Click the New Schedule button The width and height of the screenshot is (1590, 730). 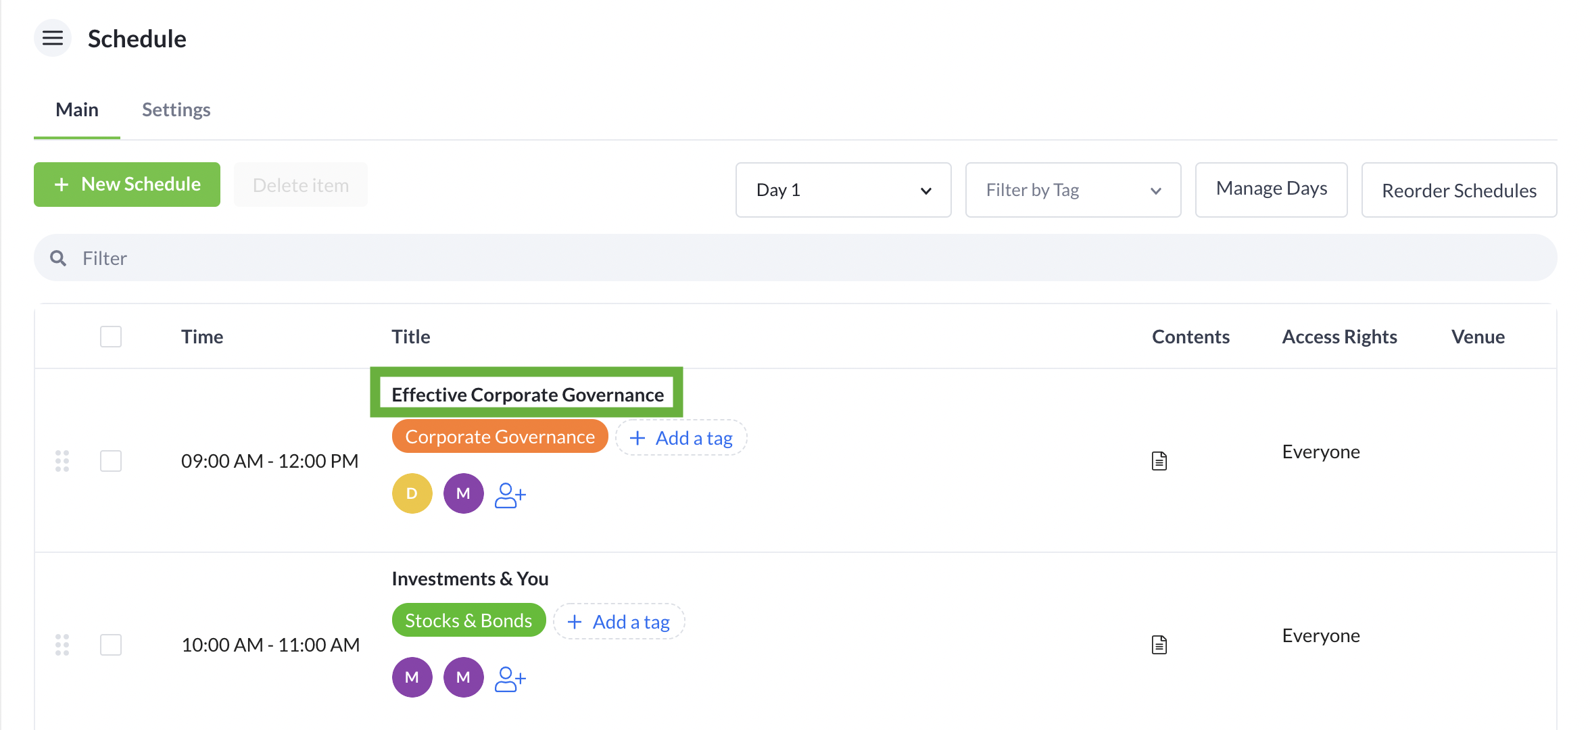tap(127, 185)
